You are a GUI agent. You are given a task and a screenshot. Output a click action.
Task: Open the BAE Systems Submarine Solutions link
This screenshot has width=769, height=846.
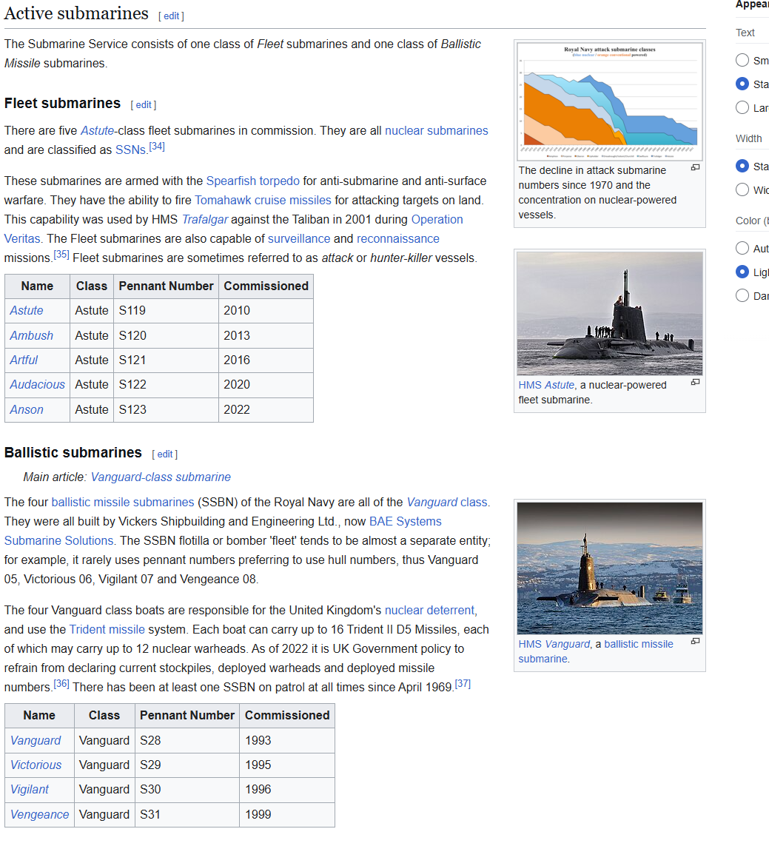pos(405,521)
